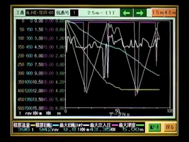Tap the 杭番号 label

coord(63,13)
